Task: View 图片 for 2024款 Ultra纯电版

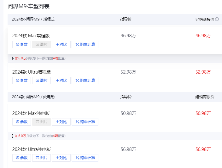Action: pyautogui.click(x=41, y=158)
